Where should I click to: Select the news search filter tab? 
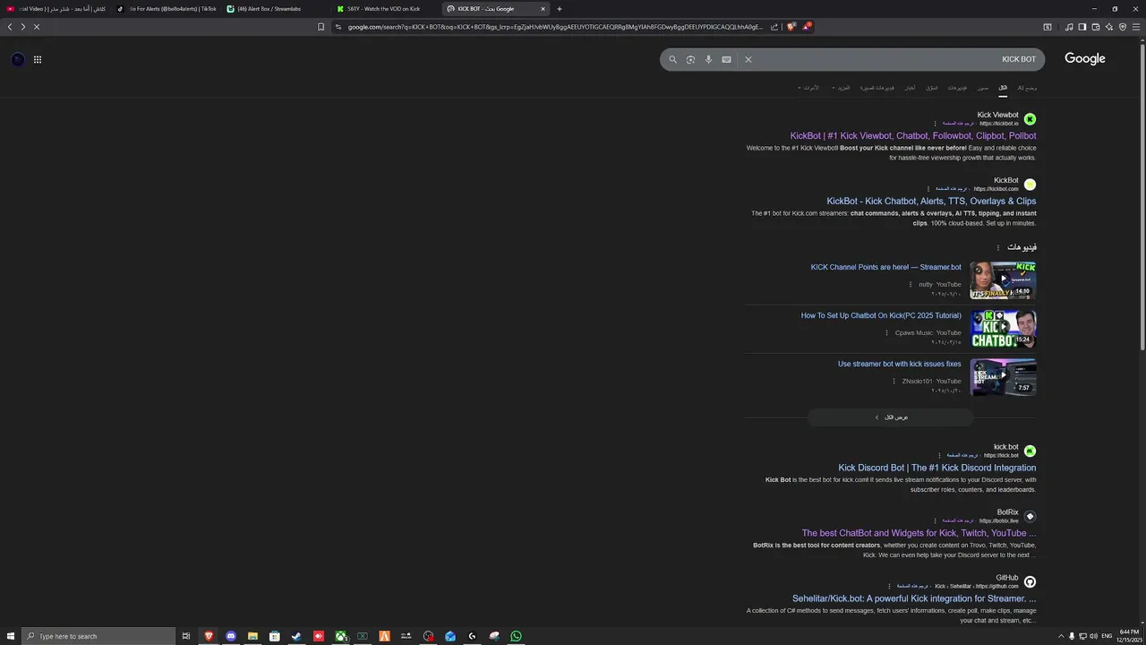click(910, 88)
